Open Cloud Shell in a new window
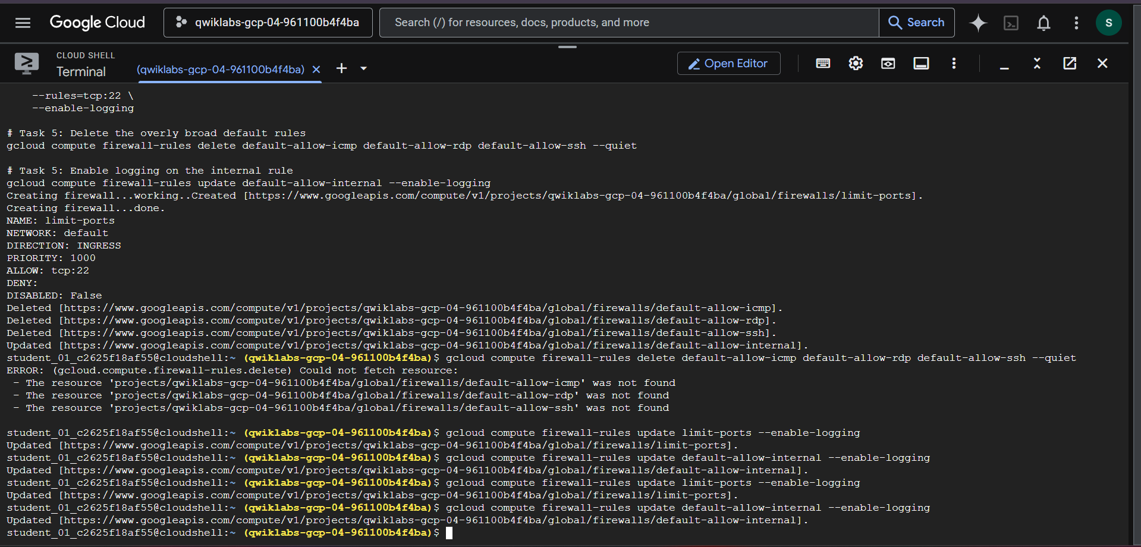Viewport: 1141px width, 547px height. tap(1070, 64)
